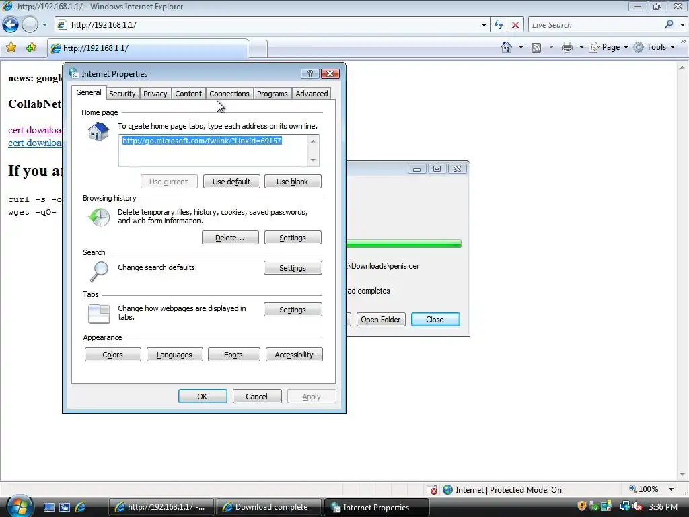Image resolution: width=689 pixels, height=517 pixels.
Task: Click the Live Search magnifier icon
Action: (x=669, y=24)
